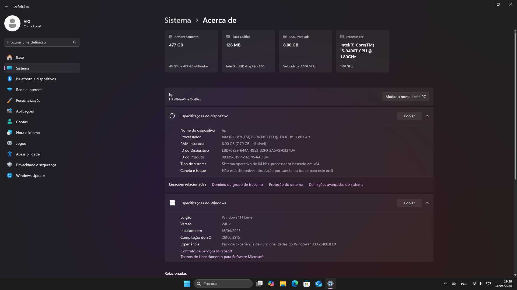Click the search magnifier icon in settings
This screenshot has height=290, width=517.
[x=75, y=42]
